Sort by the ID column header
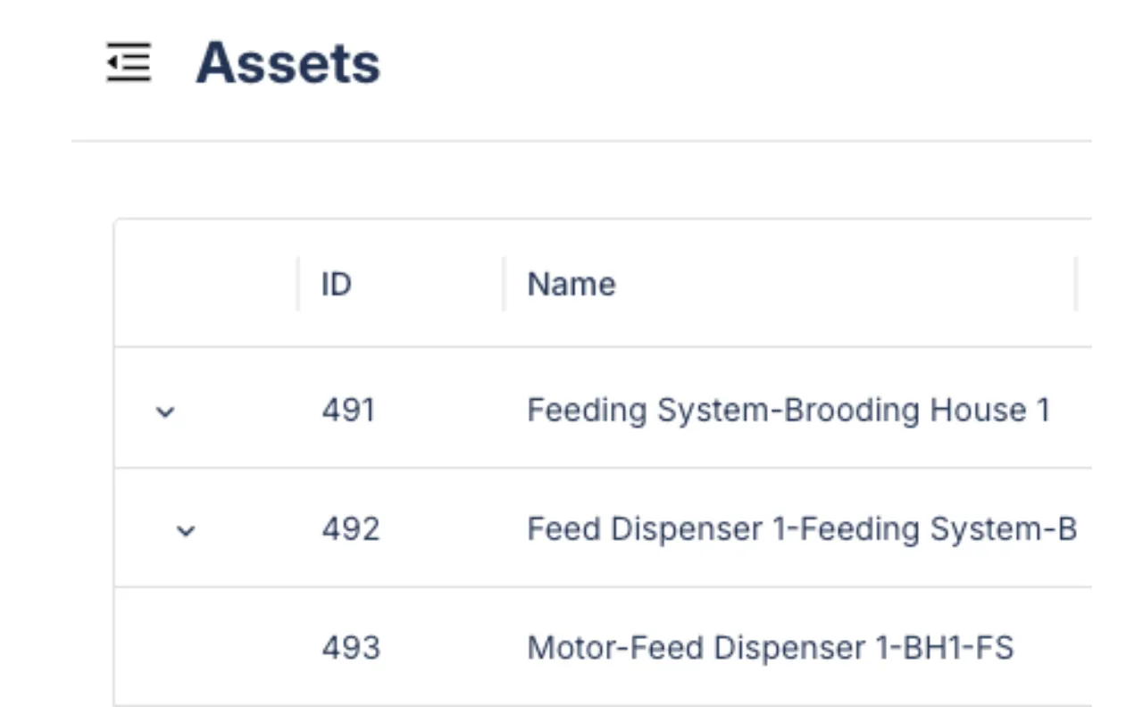 337,285
